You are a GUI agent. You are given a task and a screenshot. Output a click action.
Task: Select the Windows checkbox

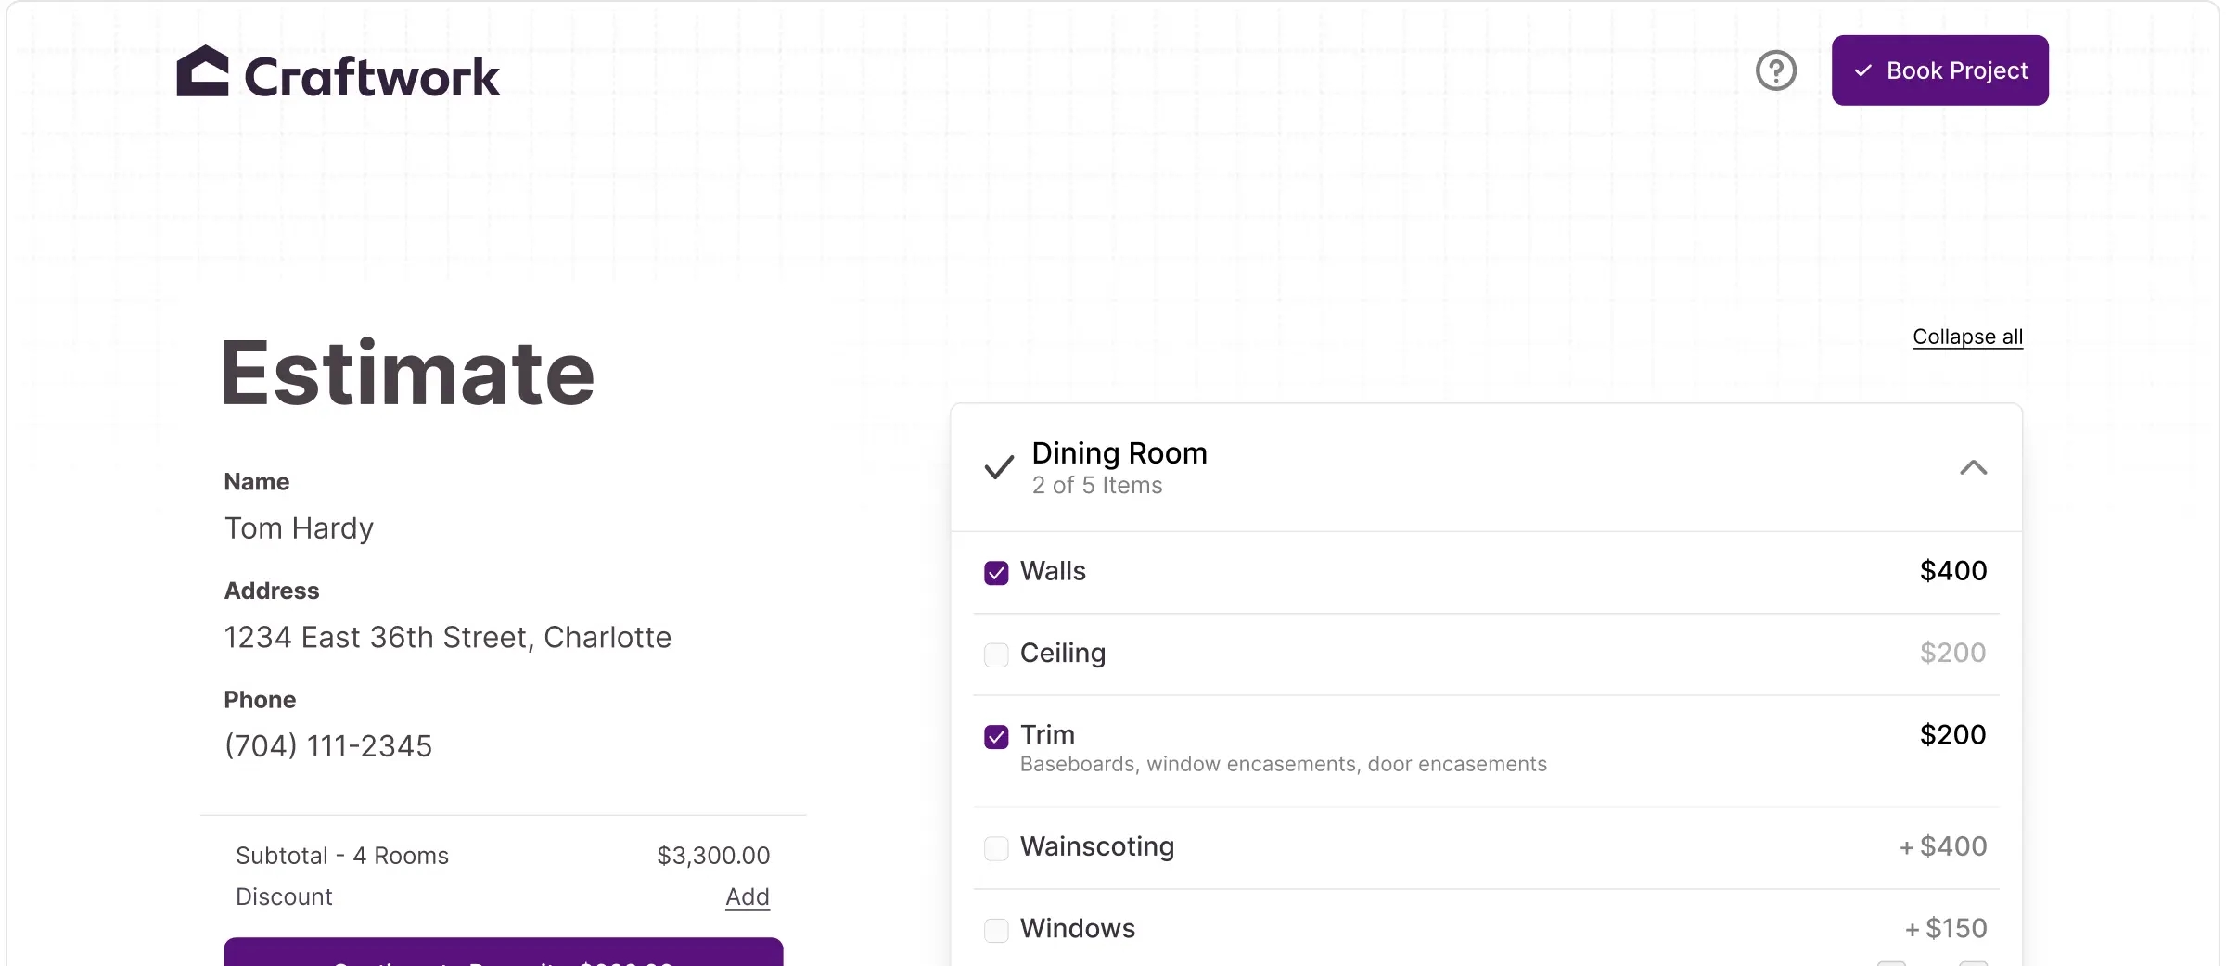(x=996, y=930)
